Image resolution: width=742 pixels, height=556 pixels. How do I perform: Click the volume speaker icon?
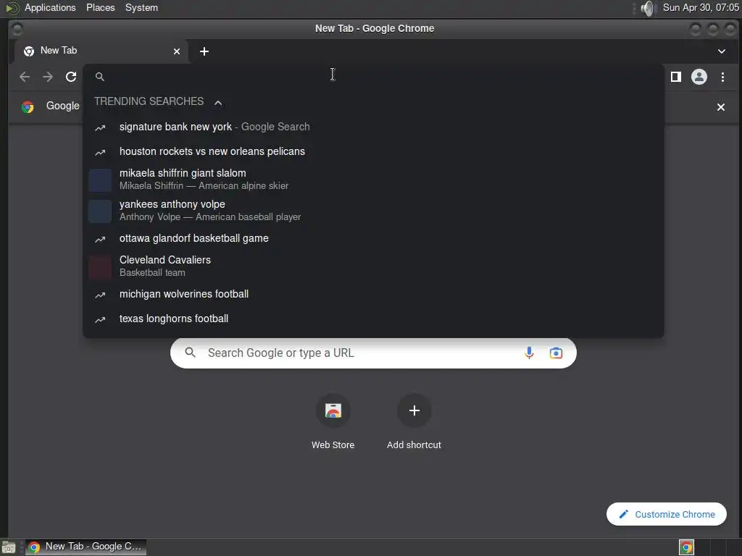[x=647, y=8]
